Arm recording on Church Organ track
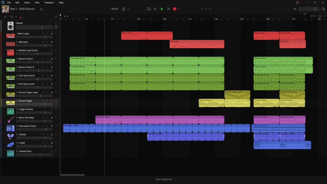 point(52,101)
